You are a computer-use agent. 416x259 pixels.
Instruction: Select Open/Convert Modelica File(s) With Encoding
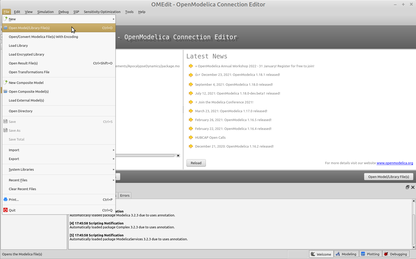point(59,37)
